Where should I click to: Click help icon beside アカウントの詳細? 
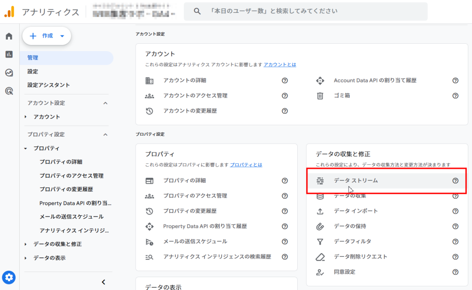[285, 81]
